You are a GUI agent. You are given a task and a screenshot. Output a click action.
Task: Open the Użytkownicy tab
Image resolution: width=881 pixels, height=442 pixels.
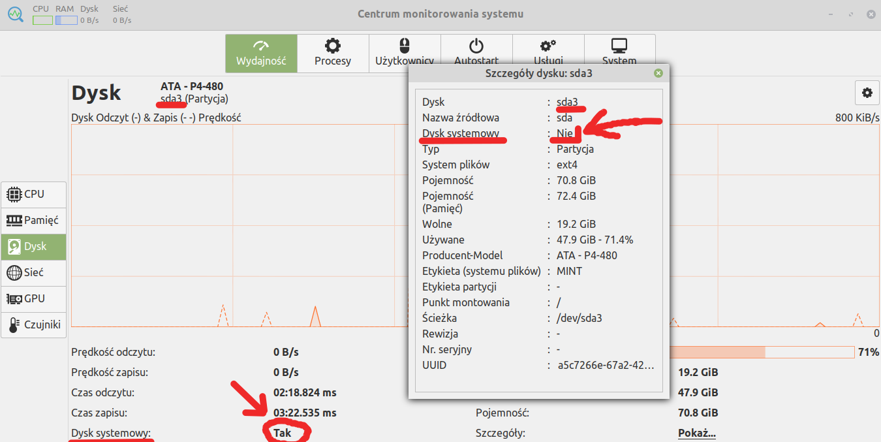point(405,54)
